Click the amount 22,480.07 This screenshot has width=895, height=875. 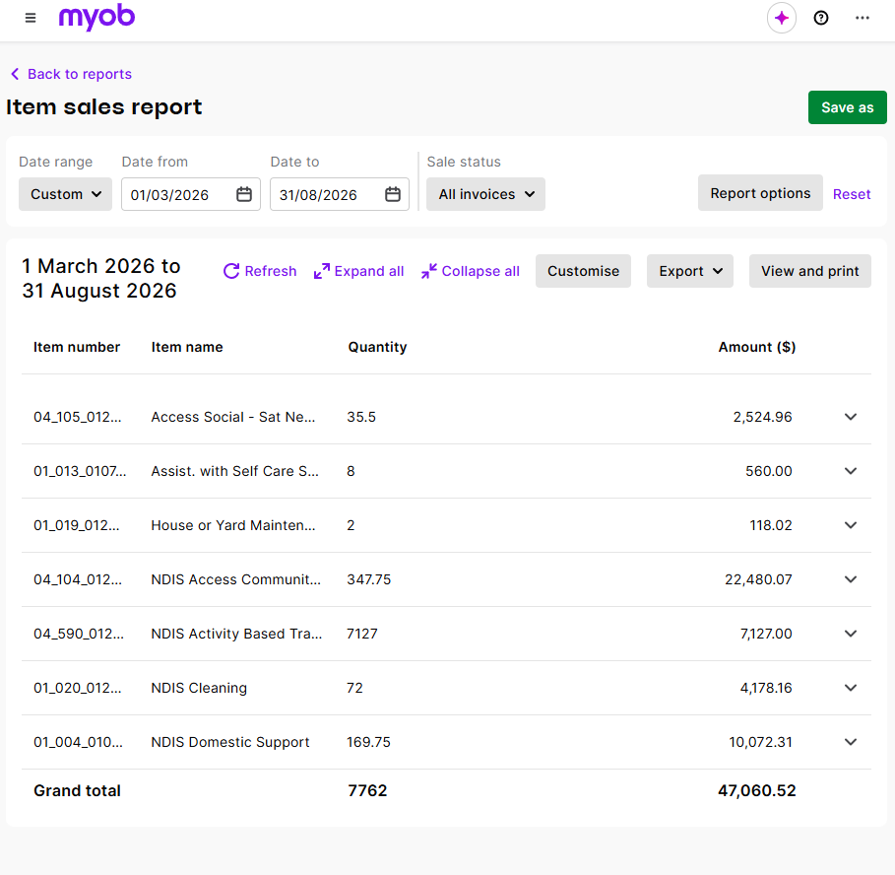coord(758,579)
